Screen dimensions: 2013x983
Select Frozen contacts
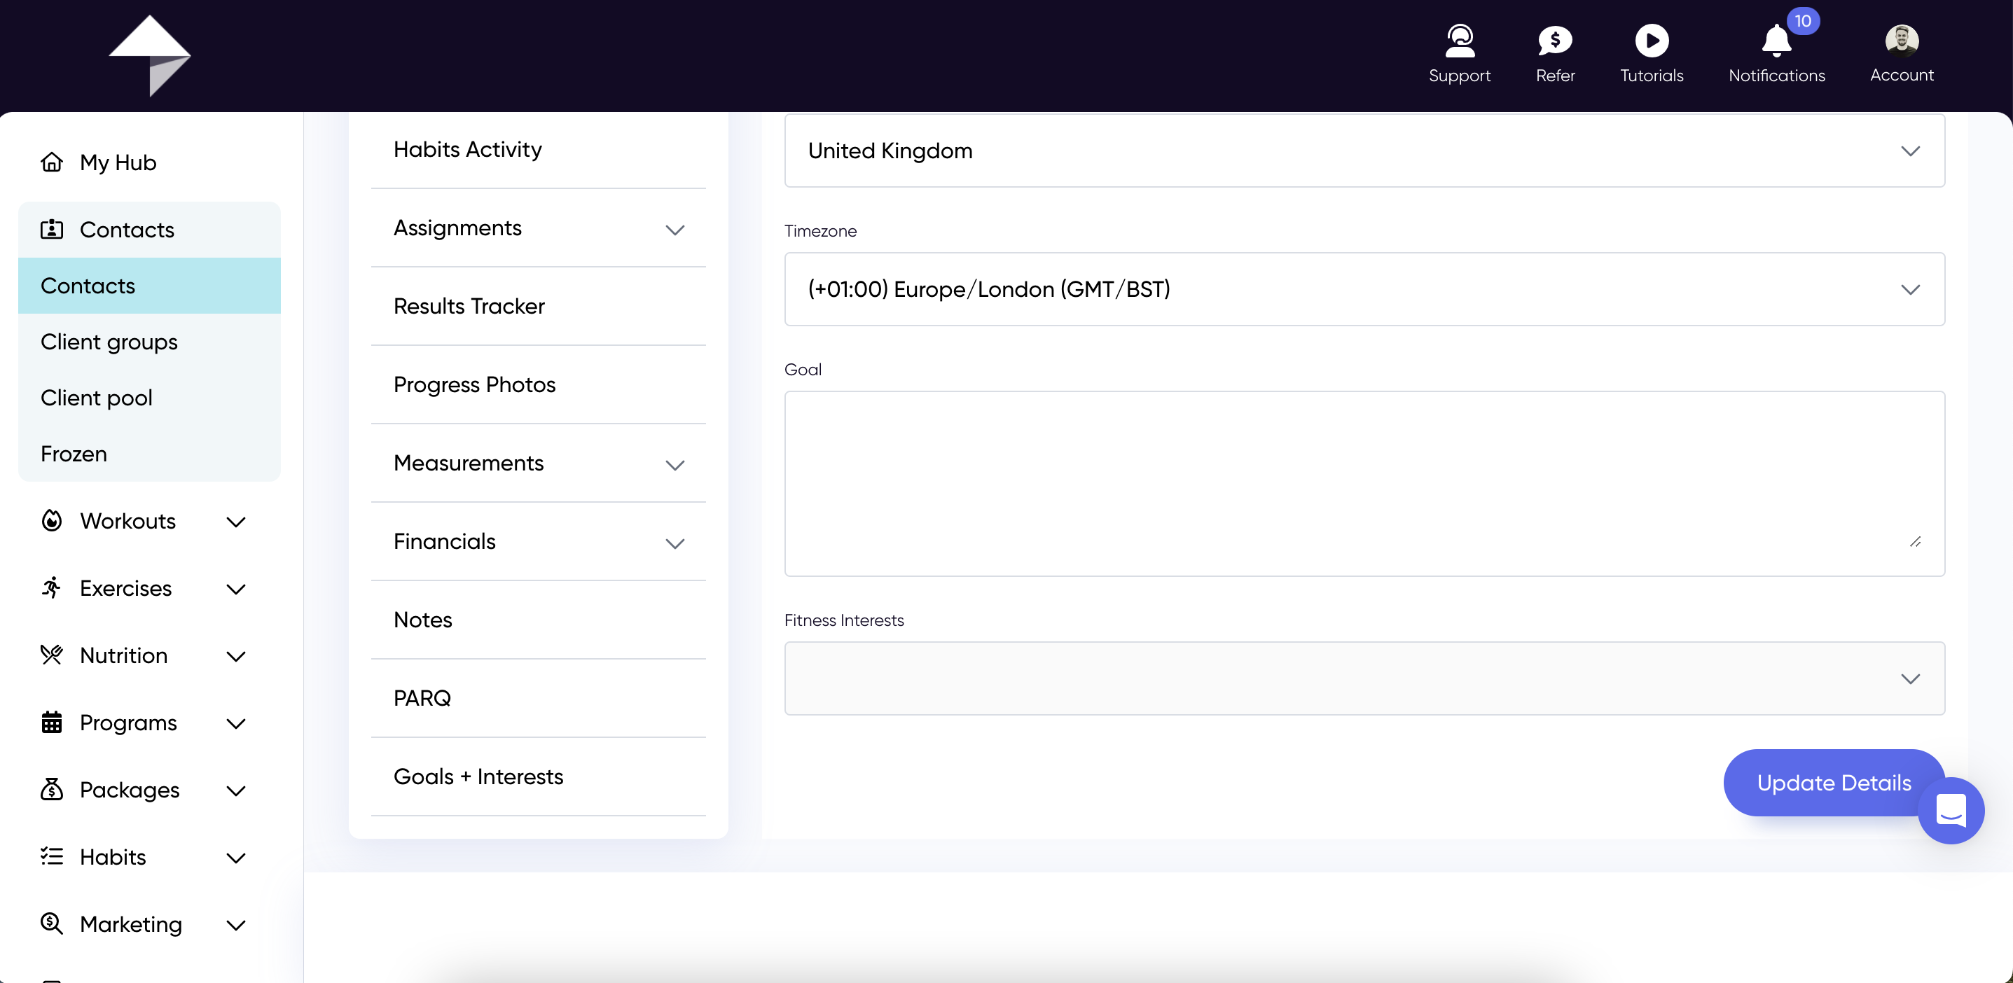[149, 454]
